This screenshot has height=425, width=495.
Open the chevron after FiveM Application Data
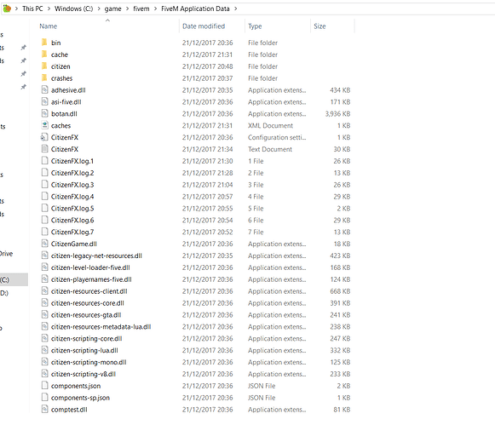pyautogui.click(x=236, y=9)
